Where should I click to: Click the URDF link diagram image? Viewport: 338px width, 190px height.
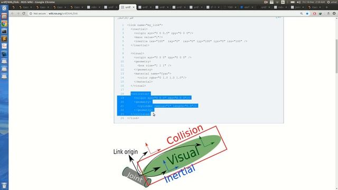click(170, 156)
